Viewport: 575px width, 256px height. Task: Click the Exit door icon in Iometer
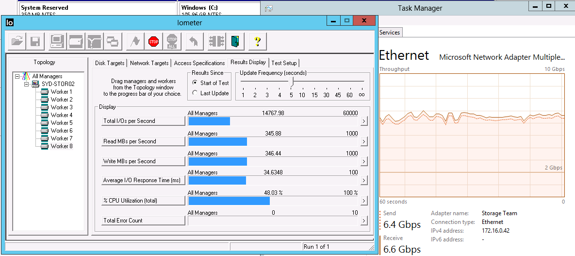point(235,41)
